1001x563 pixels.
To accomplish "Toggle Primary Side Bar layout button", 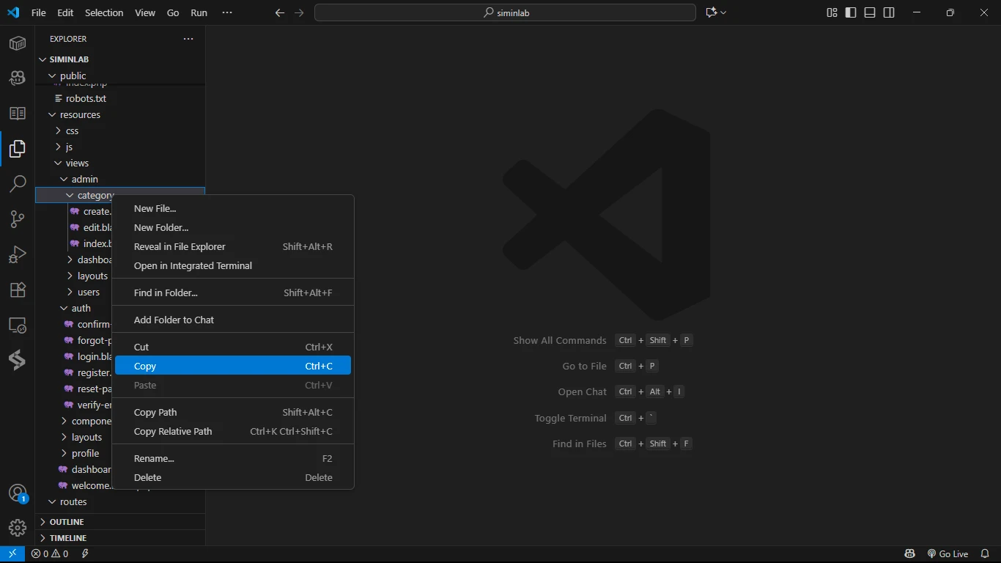I will click(x=851, y=12).
